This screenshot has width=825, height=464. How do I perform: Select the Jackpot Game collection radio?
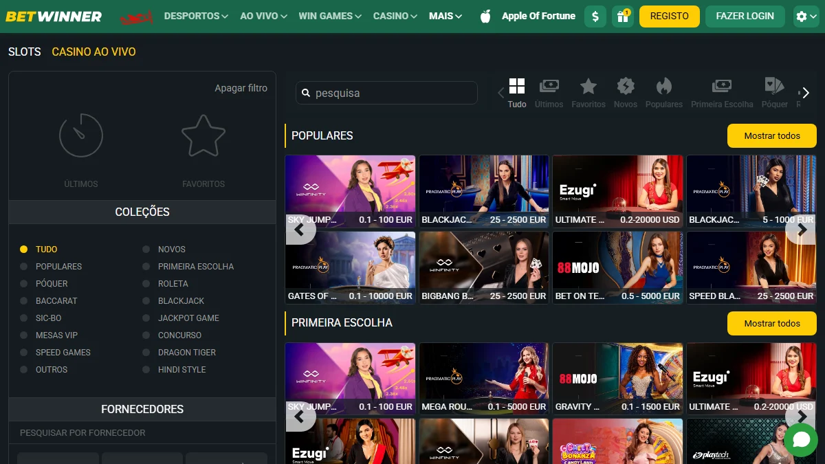146,318
